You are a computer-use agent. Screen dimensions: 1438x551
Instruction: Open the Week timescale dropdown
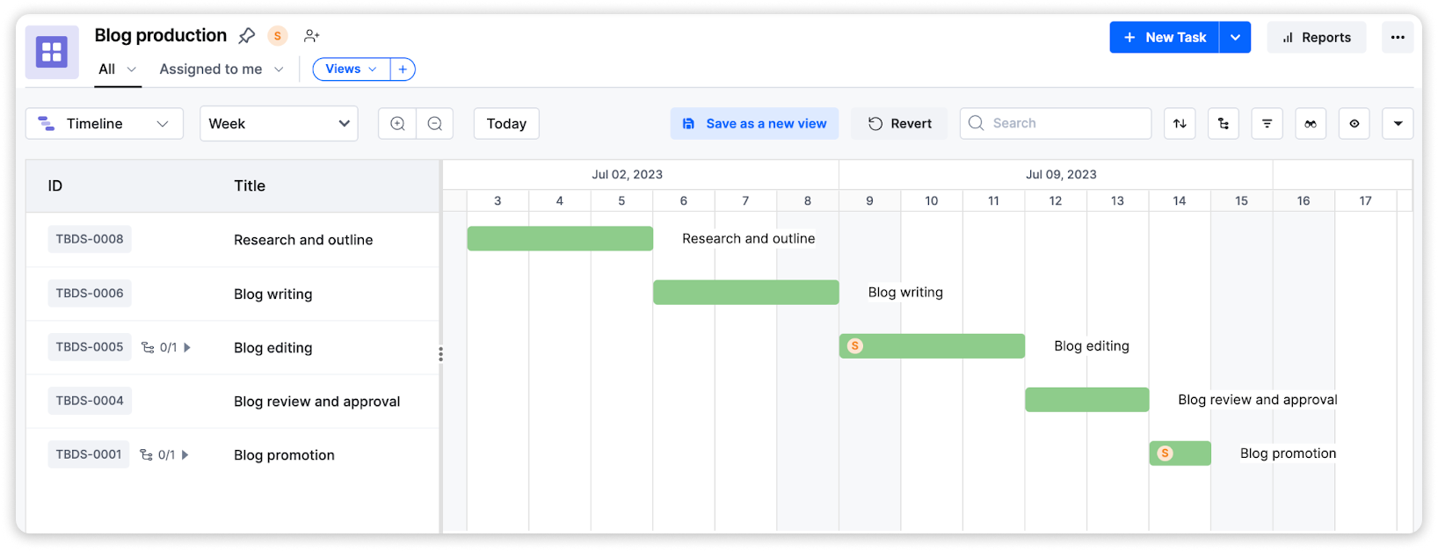point(279,124)
